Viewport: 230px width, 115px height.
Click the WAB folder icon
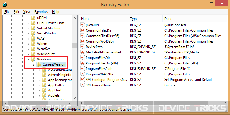33,39
